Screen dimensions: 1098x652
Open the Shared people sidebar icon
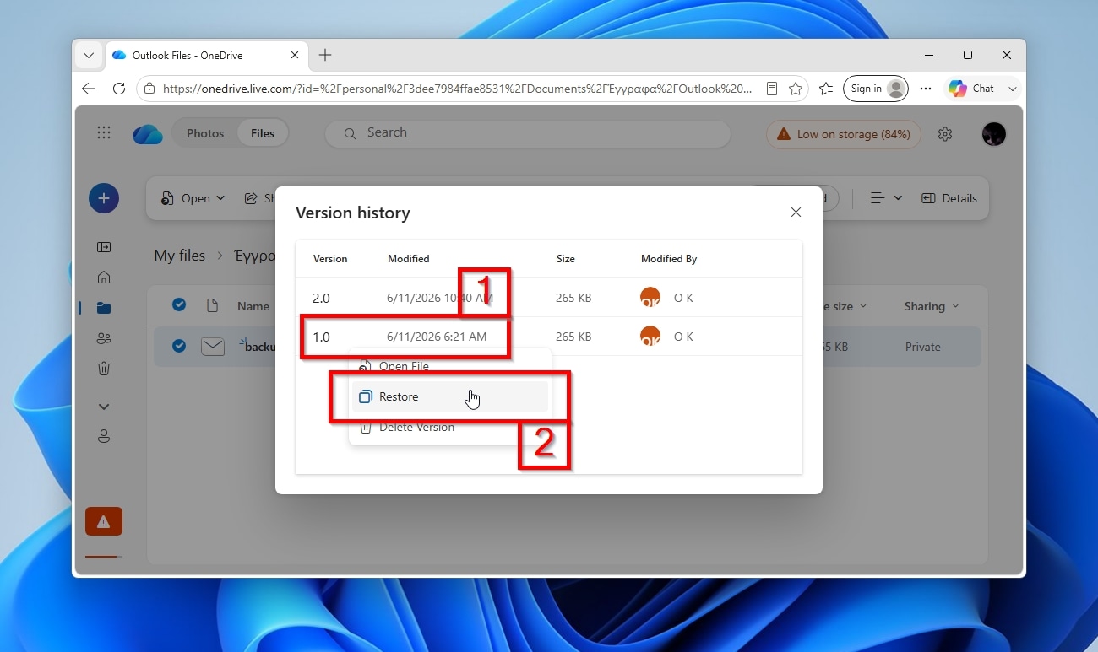tap(104, 338)
